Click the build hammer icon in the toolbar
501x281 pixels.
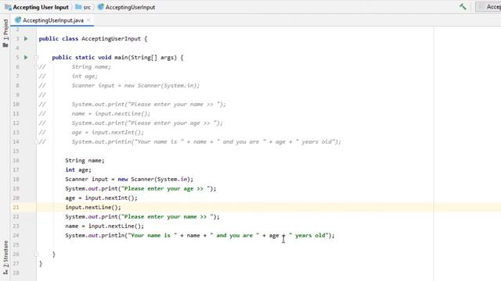(x=463, y=6)
